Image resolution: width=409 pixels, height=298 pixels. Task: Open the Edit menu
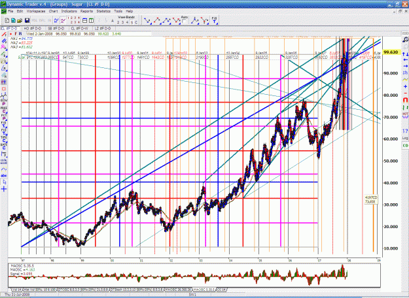coord(20,11)
